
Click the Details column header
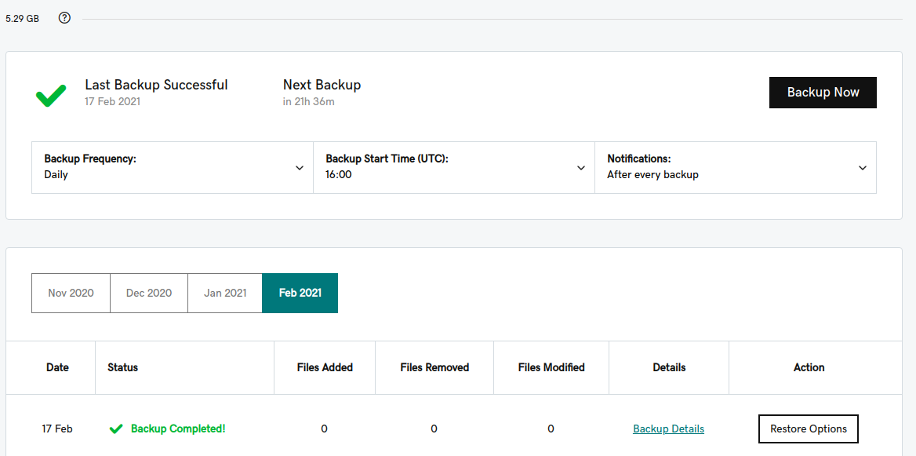point(669,368)
